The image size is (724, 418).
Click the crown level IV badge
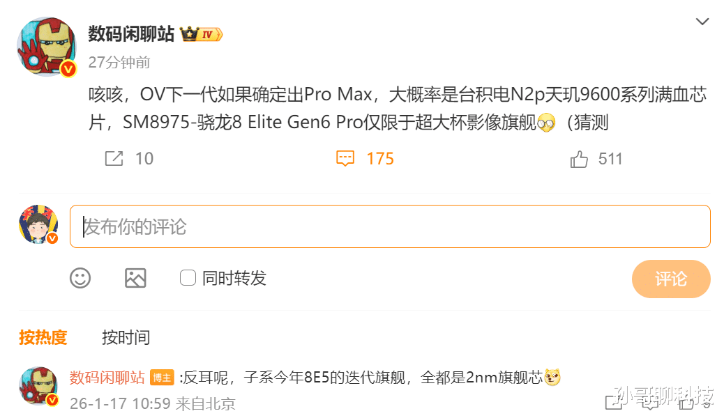[202, 34]
